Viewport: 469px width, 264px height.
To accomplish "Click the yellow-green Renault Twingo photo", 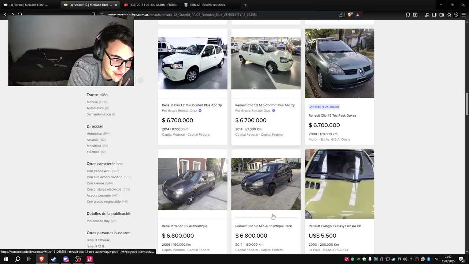I will click(339, 184).
